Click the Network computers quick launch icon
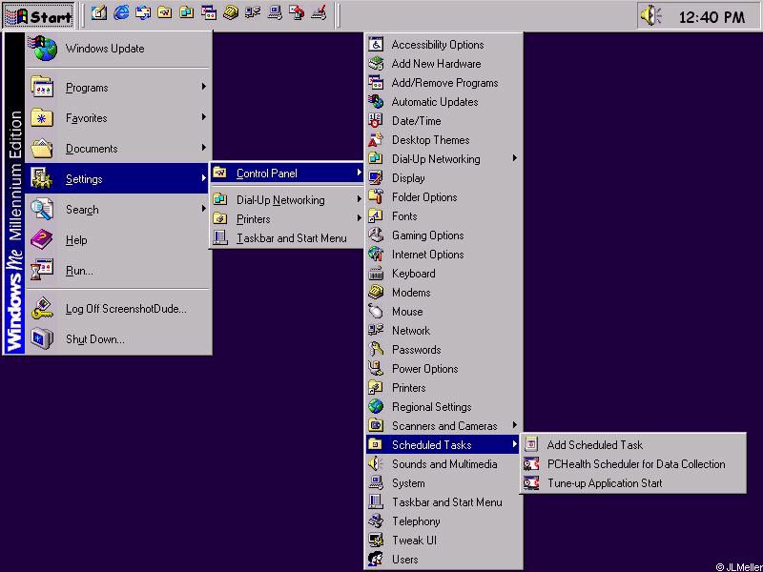763x572 pixels. [x=253, y=13]
